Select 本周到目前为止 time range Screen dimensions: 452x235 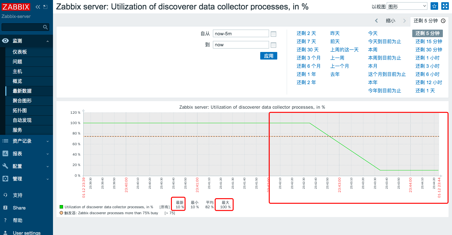pyautogui.click(x=384, y=58)
